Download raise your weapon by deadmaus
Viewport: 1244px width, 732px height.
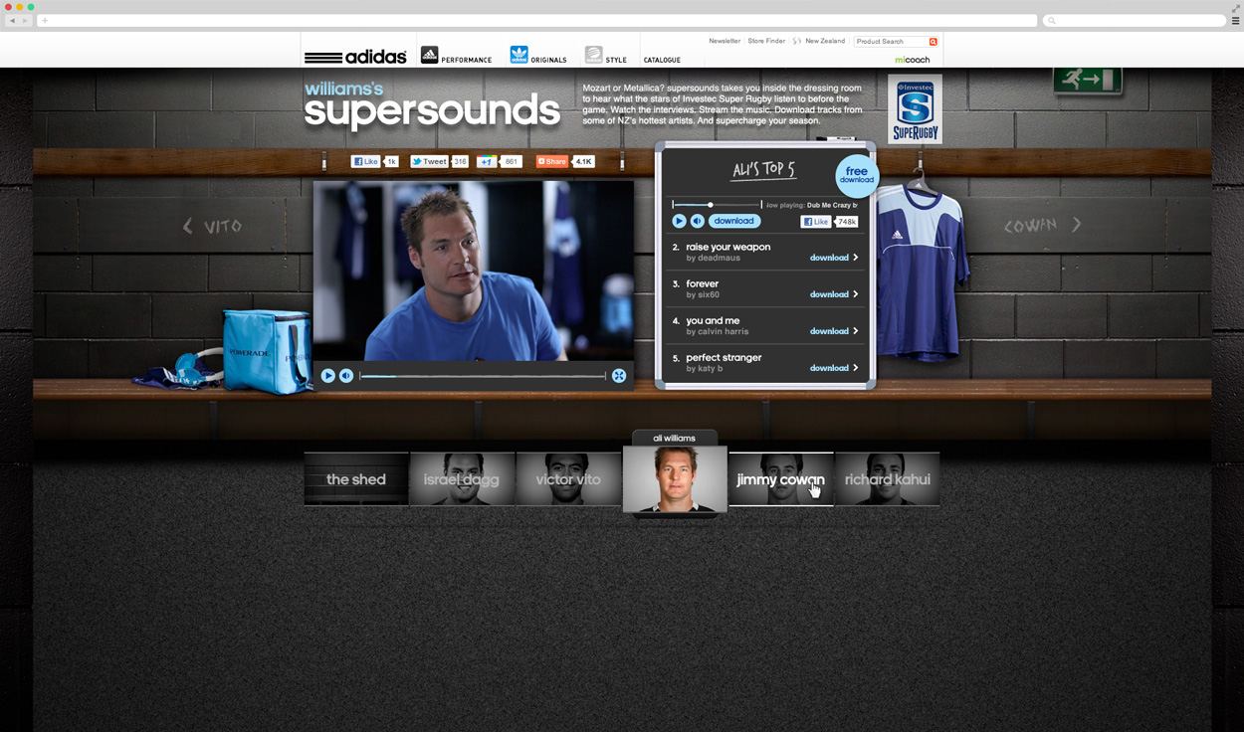(829, 258)
